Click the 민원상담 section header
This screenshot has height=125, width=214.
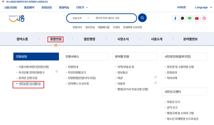click(x=36, y=57)
